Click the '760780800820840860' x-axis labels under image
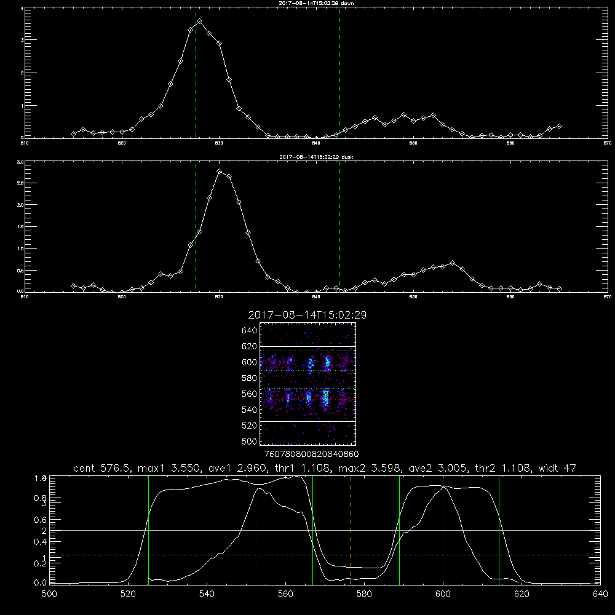The width and height of the screenshot is (615, 615). click(311, 454)
